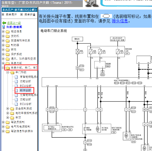The image size is (152, 151).
Task: Click the 变速箱和传动系 folder icon
Action: 8,41
